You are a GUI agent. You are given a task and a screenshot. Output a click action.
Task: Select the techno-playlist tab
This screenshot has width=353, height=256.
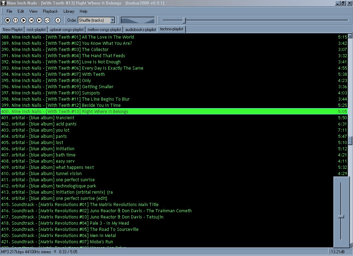pos(172,29)
